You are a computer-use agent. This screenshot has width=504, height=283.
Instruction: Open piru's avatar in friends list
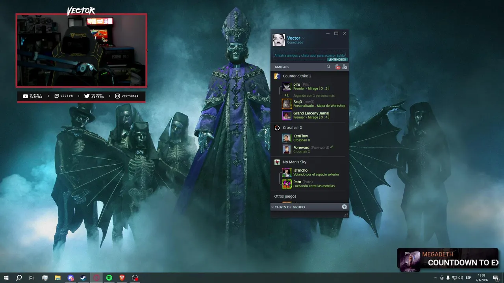pyautogui.click(x=287, y=86)
